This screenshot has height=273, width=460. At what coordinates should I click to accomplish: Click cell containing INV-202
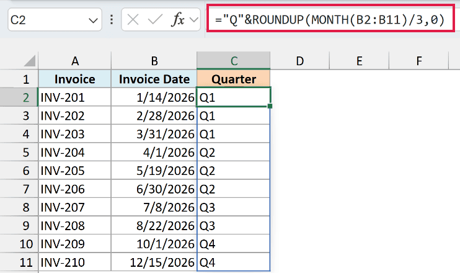point(75,115)
